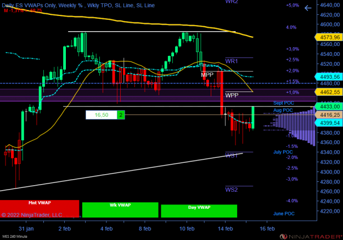Image resolution: width=343 pixels, height=240 pixels.
Task: Click the 14 feb date label
Action: (226, 228)
